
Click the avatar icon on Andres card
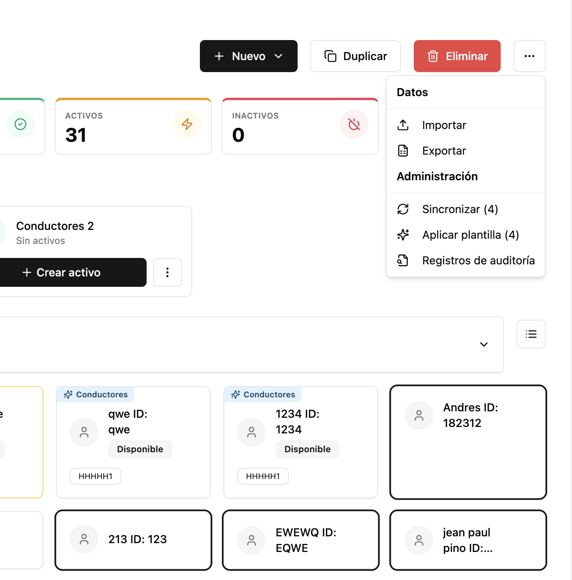pyautogui.click(x=419, y=415)
